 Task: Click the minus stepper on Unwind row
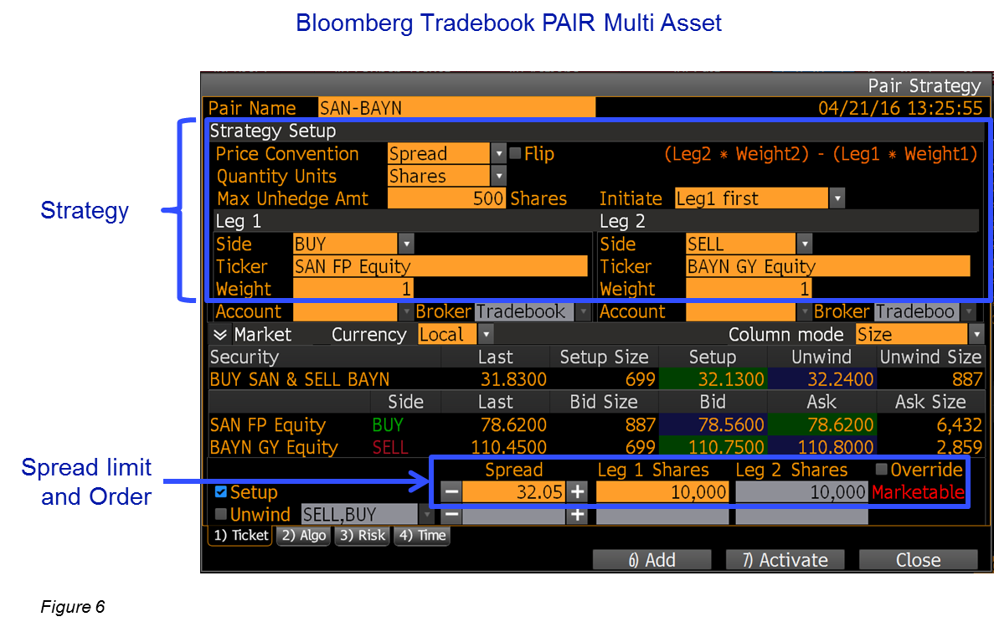click(451, 515)
